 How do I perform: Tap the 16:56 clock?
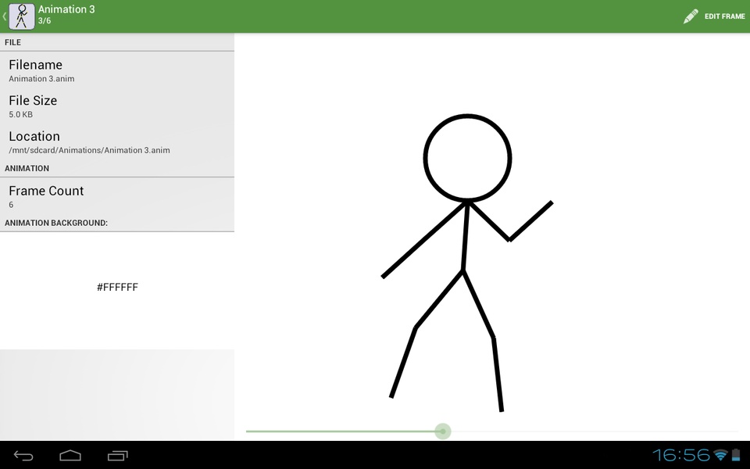(681, 455)
